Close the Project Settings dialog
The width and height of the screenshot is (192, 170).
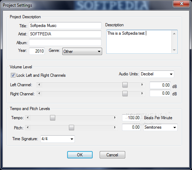182,4
